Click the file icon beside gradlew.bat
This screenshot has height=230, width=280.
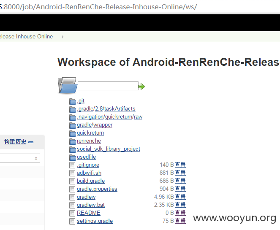[x=72, y=206]
